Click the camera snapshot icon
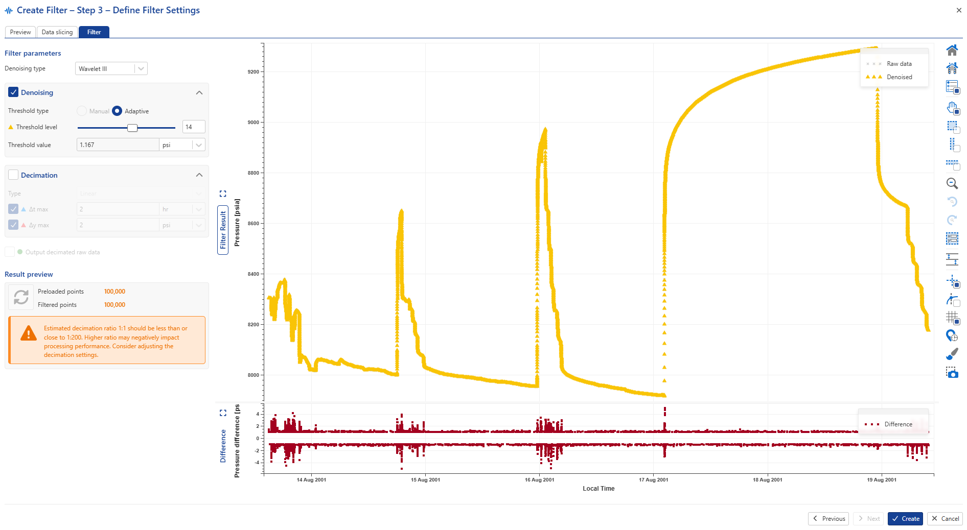The image size is (967, 530). tap(952, 373)
